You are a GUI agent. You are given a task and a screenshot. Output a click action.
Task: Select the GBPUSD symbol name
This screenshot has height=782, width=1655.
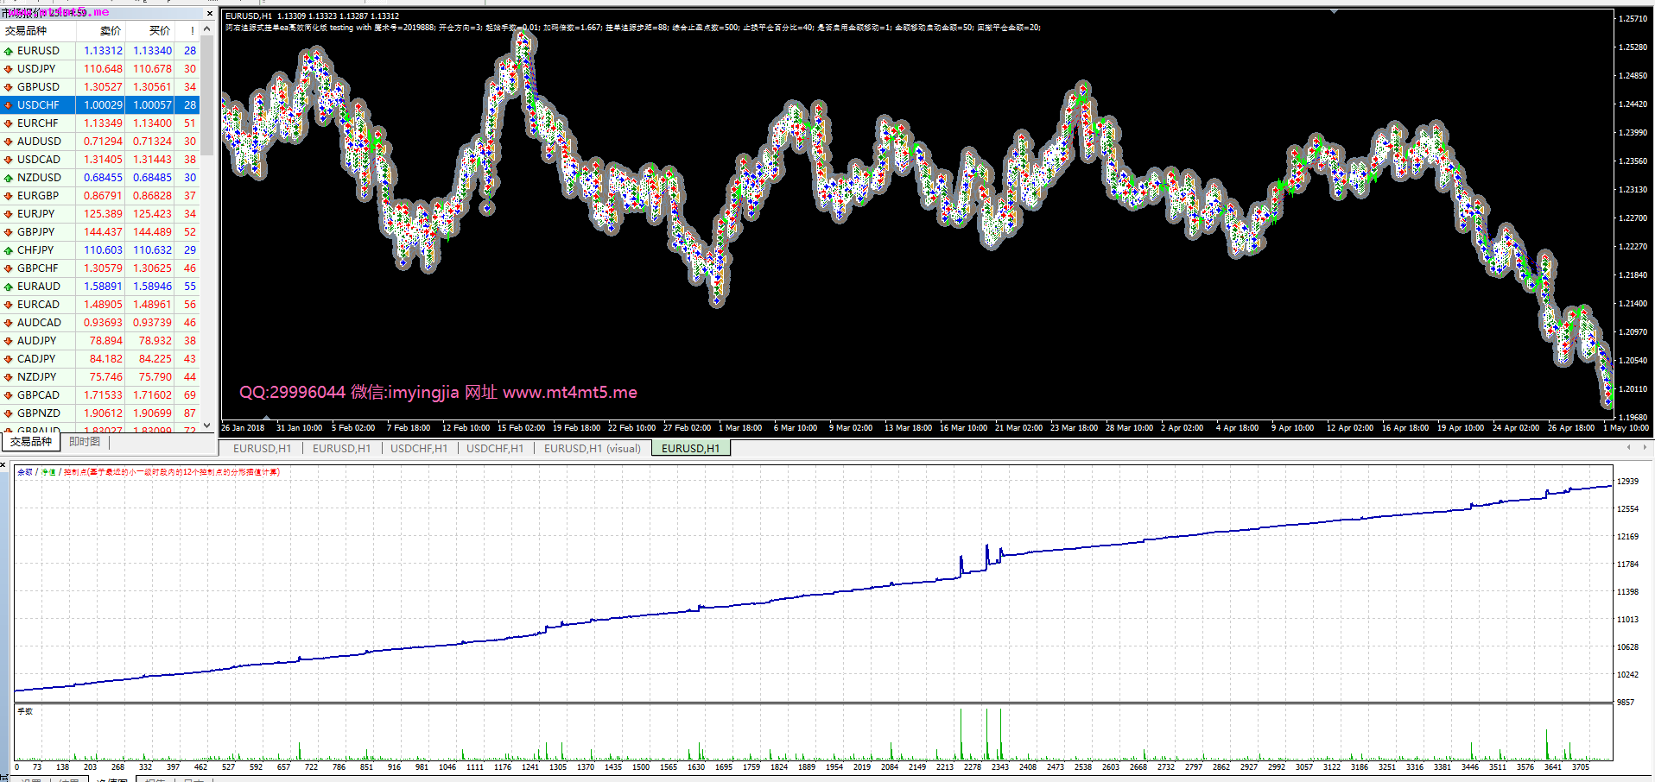(38, 87)
